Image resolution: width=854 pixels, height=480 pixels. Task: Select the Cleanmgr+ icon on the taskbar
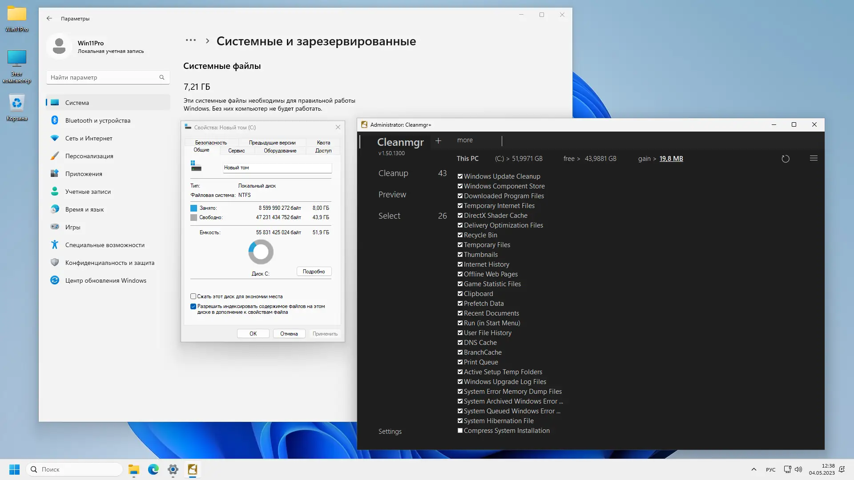tap(192, 469)
